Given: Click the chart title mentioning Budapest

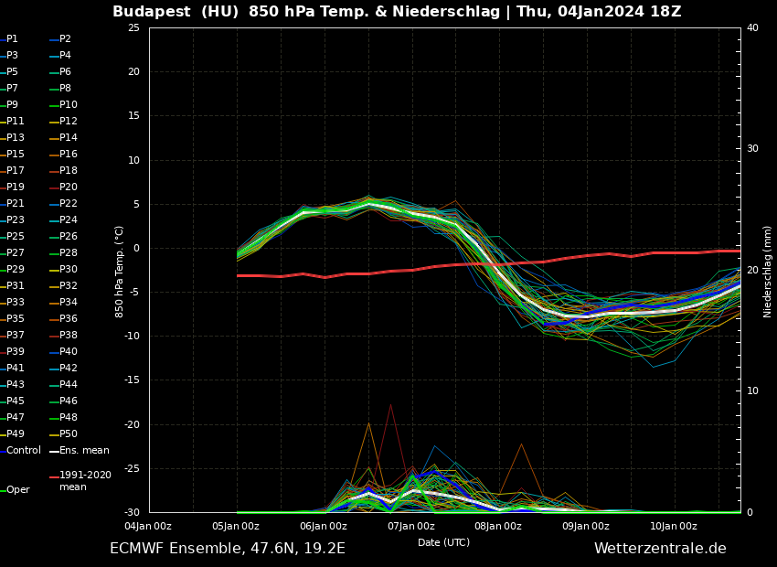Looking at the screenshot, I should (397, 12).
